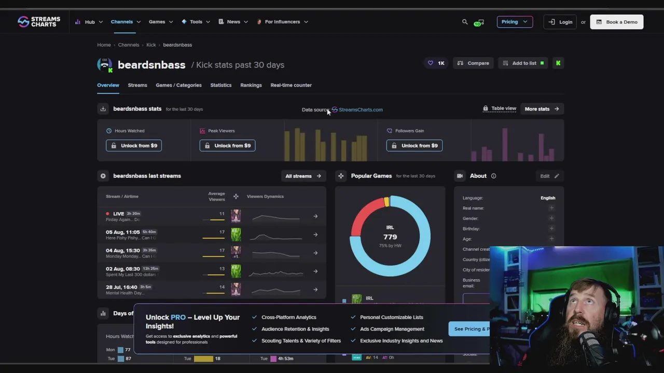This screenshot has width=664, height=373.
Task: Click the English language value
Action: (x=548, y=198)
